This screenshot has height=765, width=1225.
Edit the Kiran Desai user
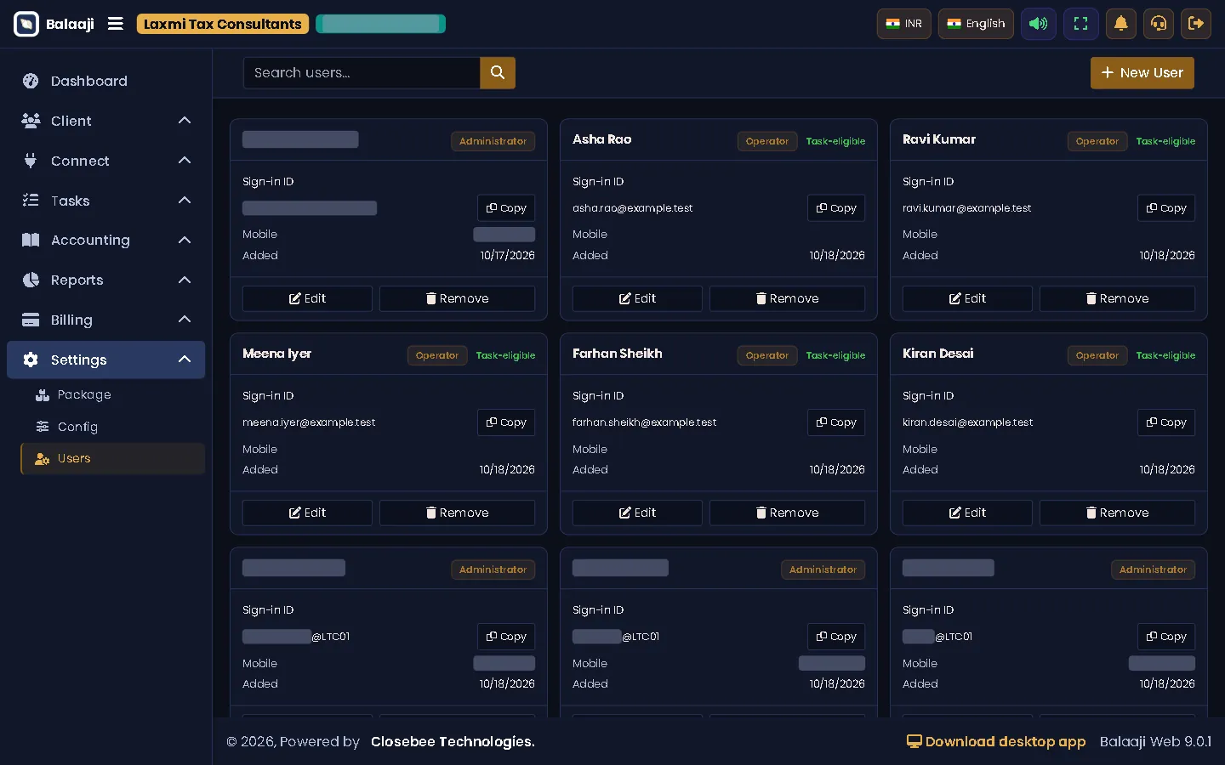tap(967, 513)
